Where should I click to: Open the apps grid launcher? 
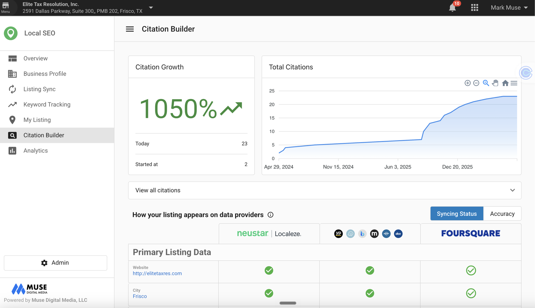click(474, 7)
